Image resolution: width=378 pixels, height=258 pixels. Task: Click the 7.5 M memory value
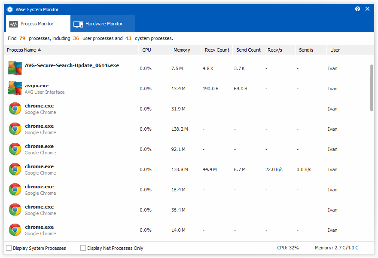coord(177,68)
